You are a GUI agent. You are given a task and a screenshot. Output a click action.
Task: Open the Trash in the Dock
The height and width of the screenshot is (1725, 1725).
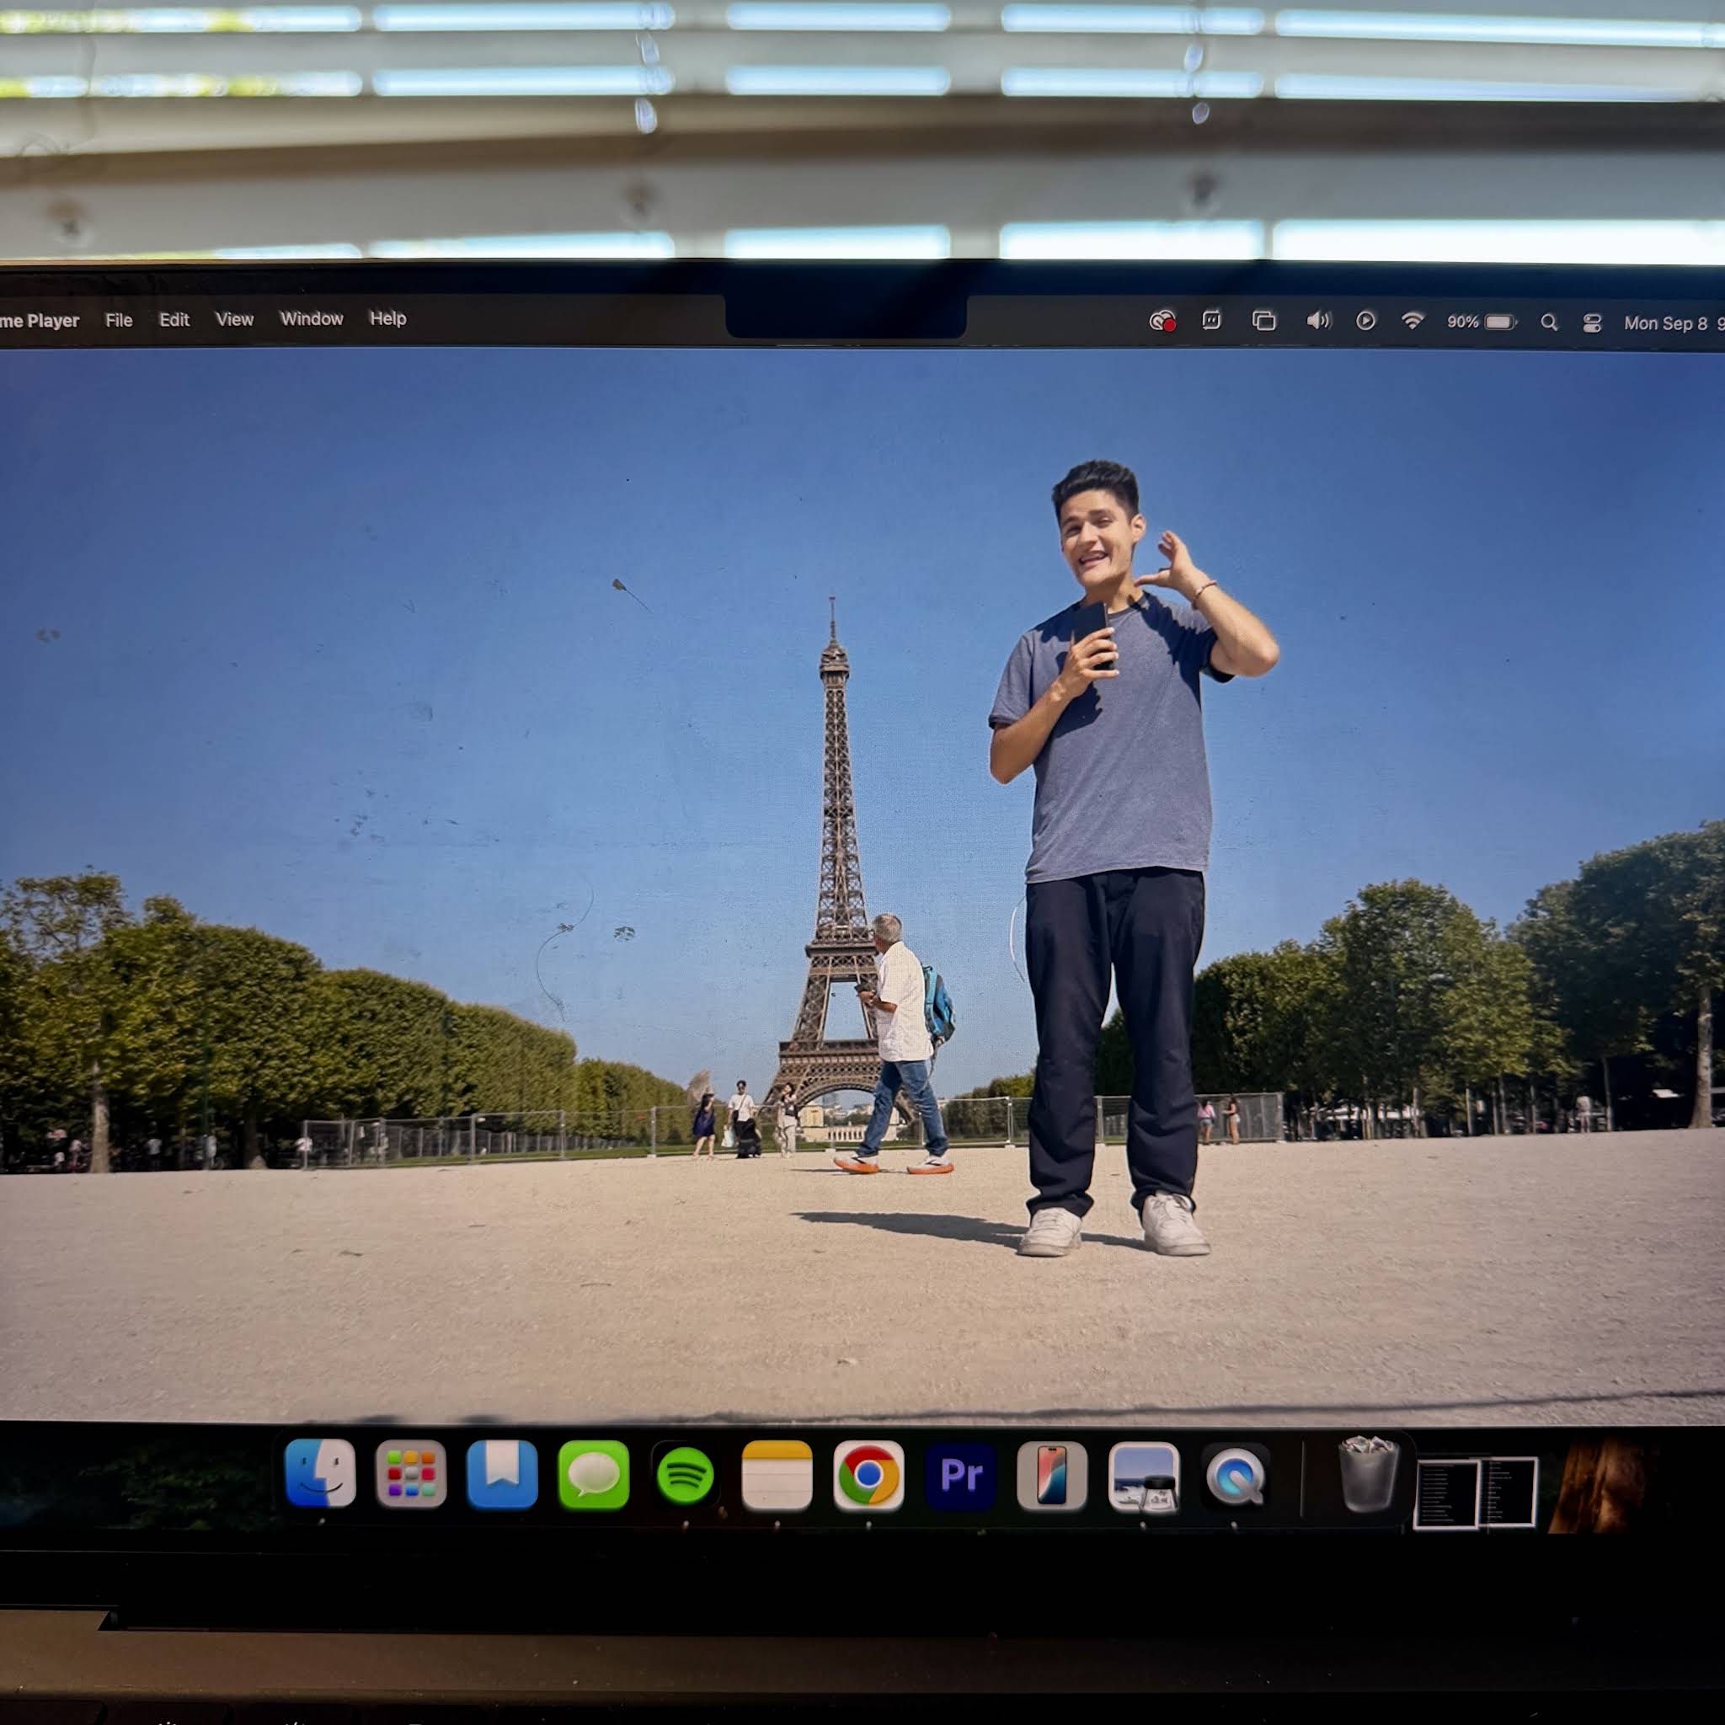click(1367, 1474)
